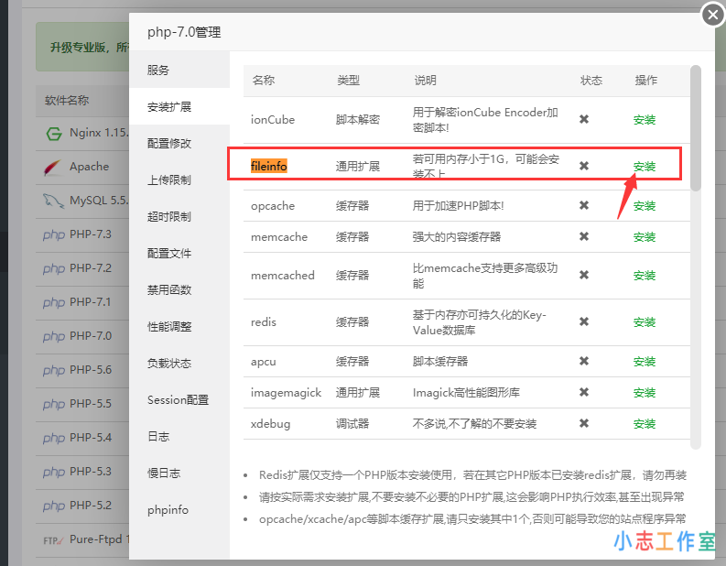
Task: Open the 服务 tab in sidebar
Action: coord(179,70)
